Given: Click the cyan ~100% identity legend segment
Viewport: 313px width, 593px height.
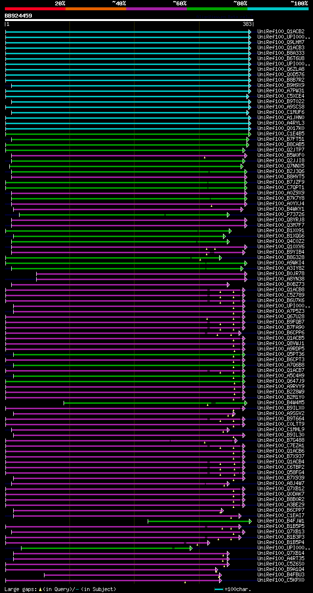Looking at the screenshot, I should [278, 8].
